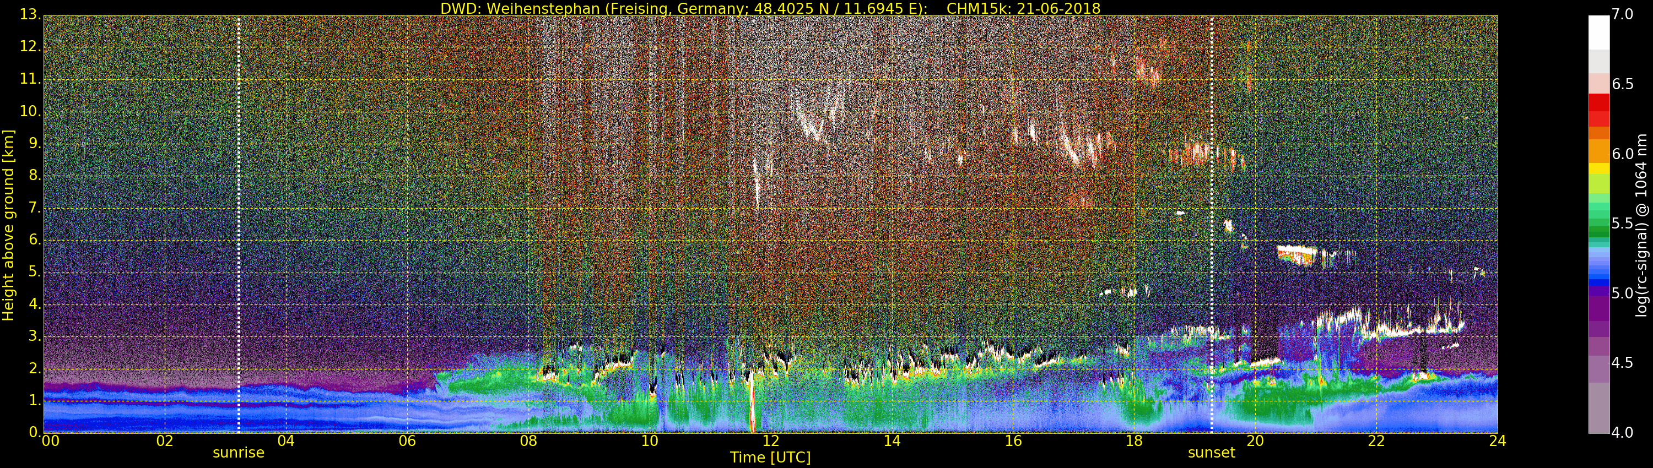The height and width of the screenshot is (468, 1653).
Task: Pick the green band near 5.5 on the colorbar
Action: (x=1598, y=225)
